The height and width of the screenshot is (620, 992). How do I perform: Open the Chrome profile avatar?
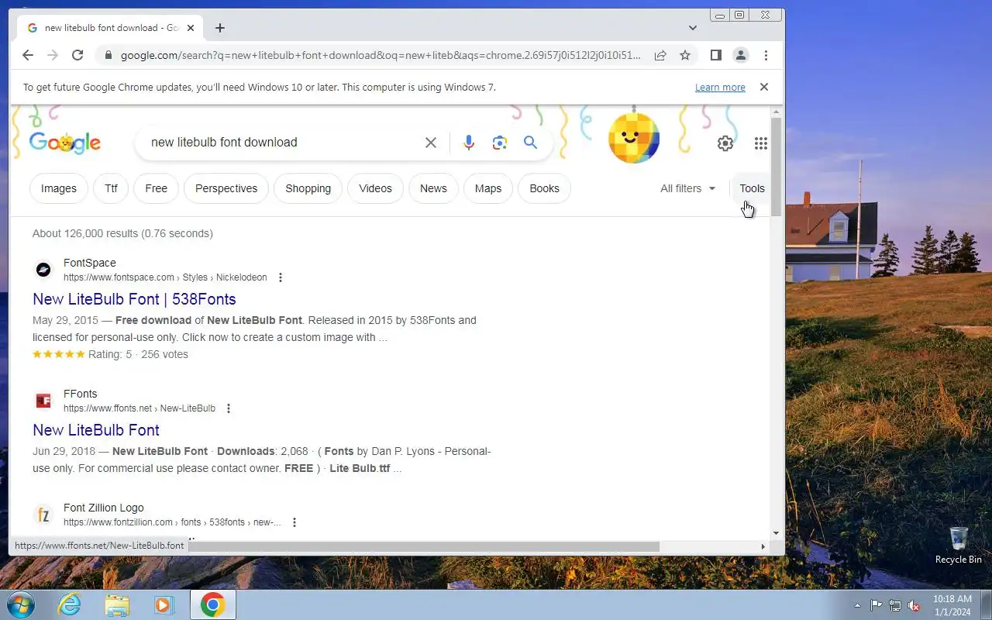tap(741, 55)
